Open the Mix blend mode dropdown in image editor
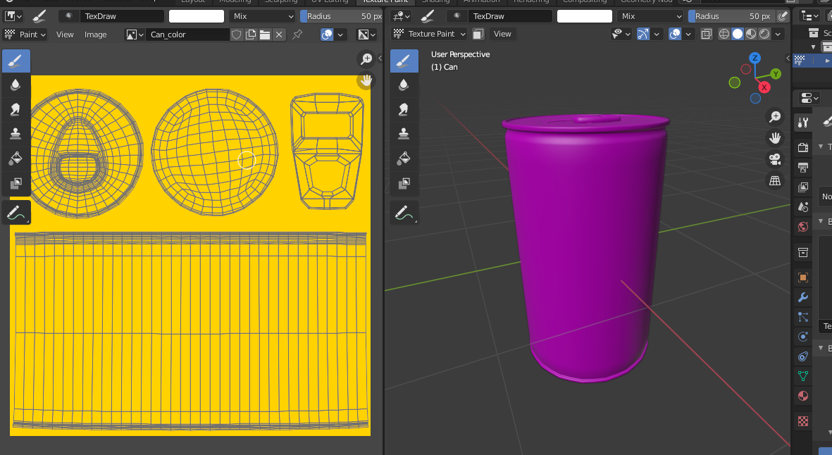 (x=262, y=16)
